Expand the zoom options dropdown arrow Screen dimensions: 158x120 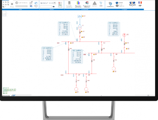(x=48, y=3)
